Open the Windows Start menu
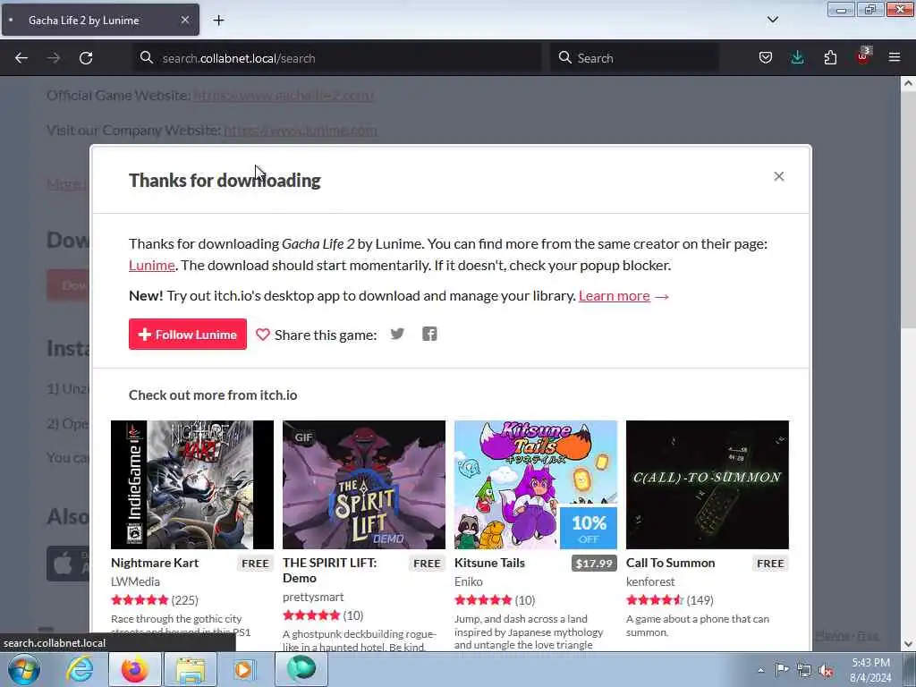The height and width of the screenshot is (687, 916). pyautogui.click(x=24, y=669)
